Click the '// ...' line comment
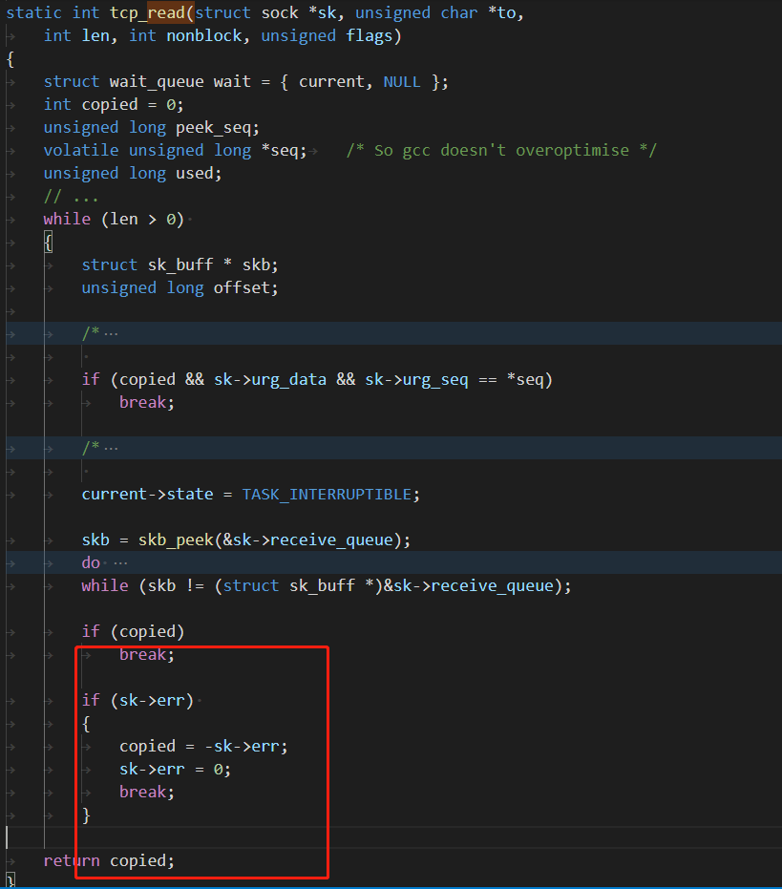Viewport: 782px width, 889px height. pos(71,197)
